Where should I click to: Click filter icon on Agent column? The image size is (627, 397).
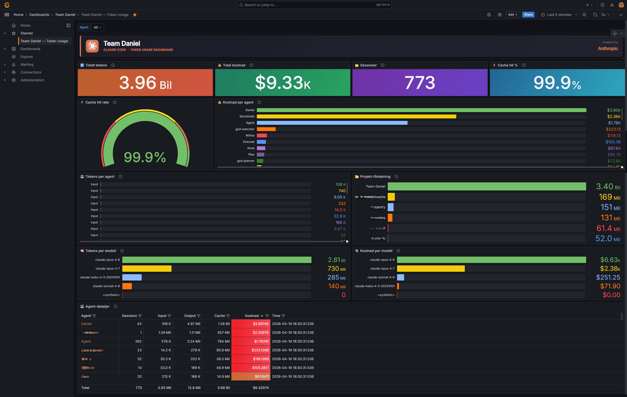(94, 316)
